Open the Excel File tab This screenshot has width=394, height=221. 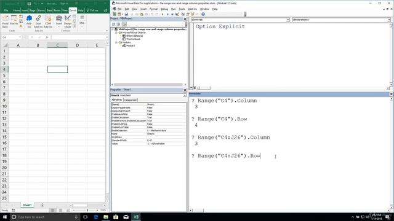coord(6,10)
